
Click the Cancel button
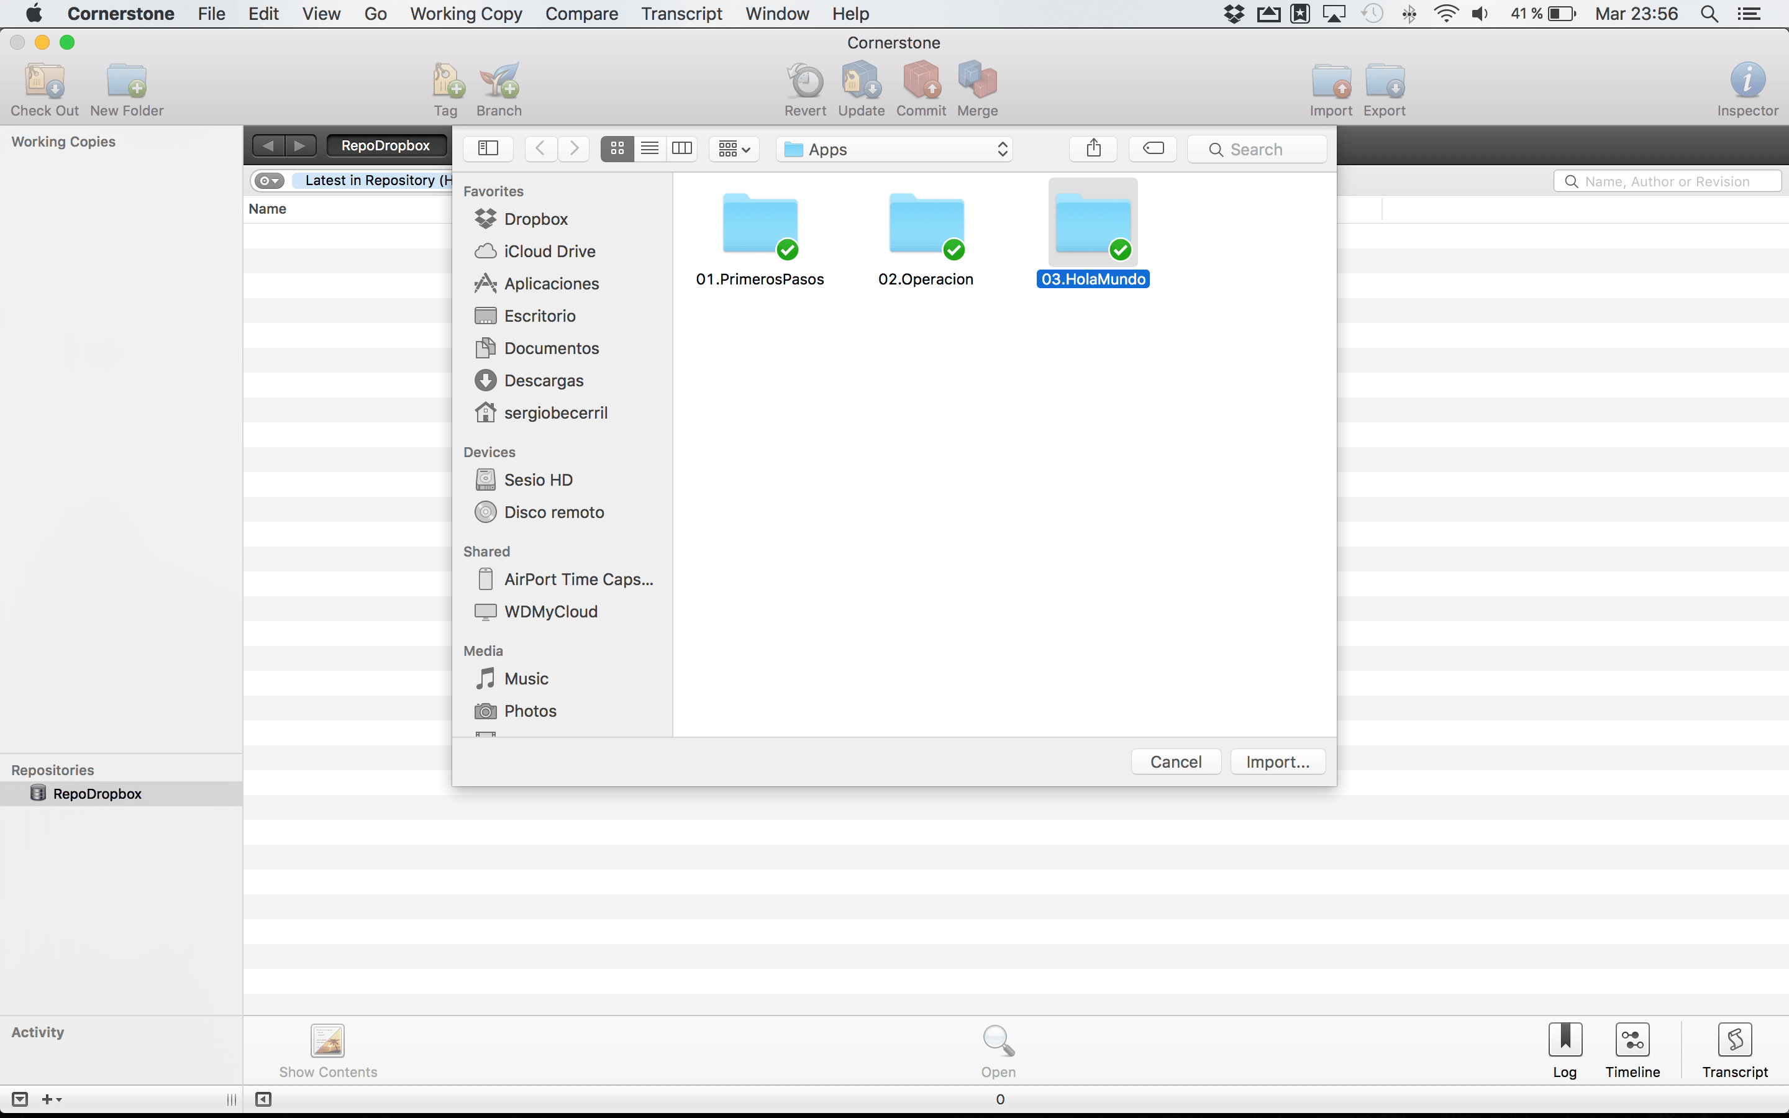[x=1175, y=761]
